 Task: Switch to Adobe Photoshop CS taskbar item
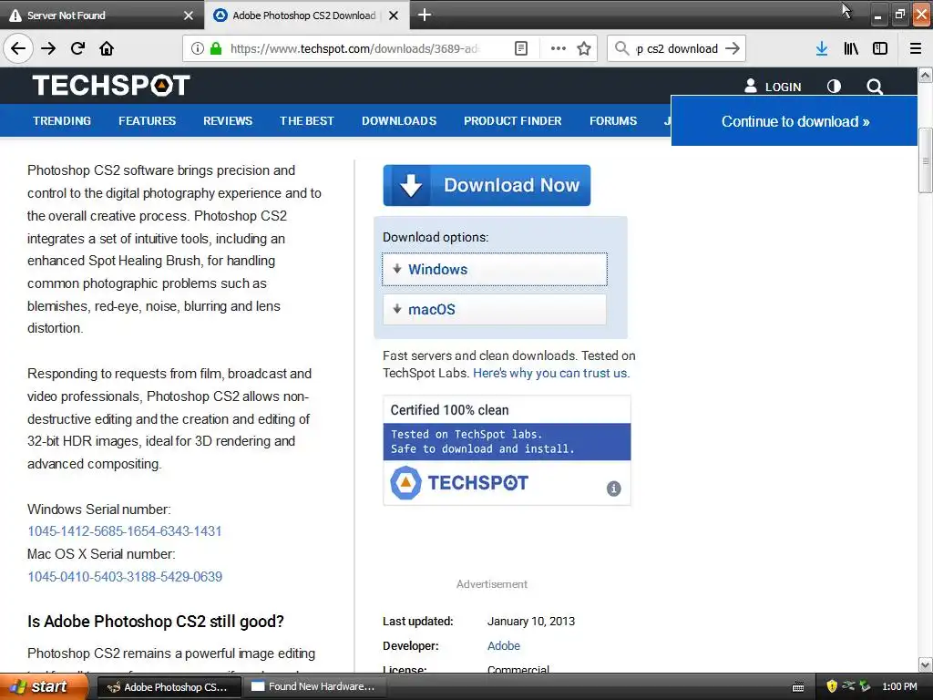pos(169,687)
